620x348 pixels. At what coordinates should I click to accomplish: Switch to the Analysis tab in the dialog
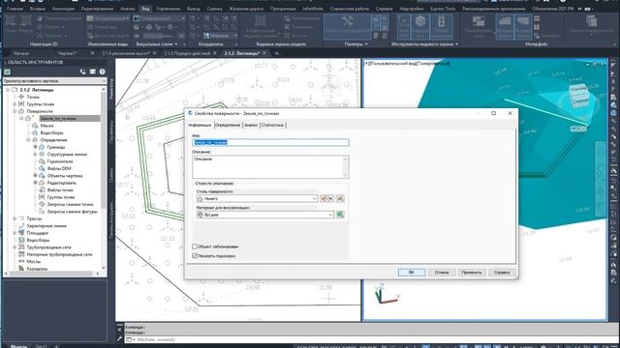251,125
